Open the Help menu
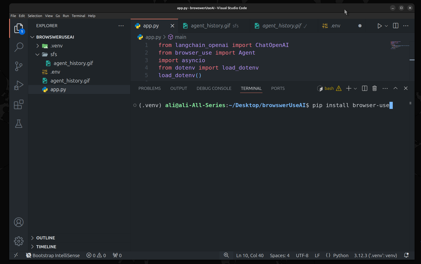The width and height of the screenshot is (421, 264). [x=92, y=16]
